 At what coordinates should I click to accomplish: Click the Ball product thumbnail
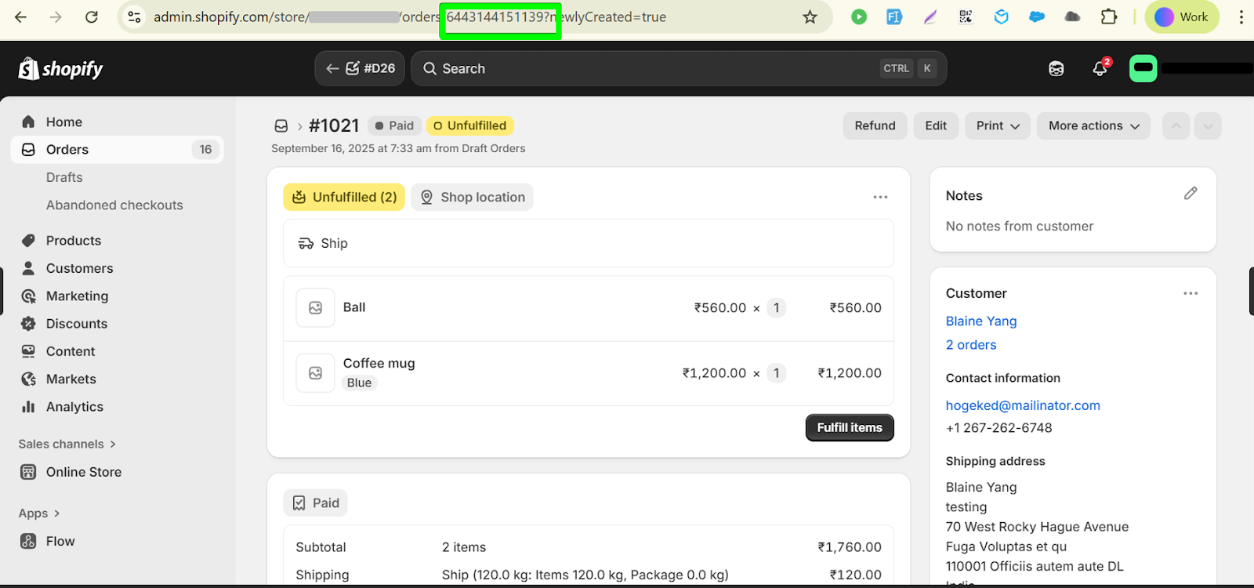click(315, 308)
